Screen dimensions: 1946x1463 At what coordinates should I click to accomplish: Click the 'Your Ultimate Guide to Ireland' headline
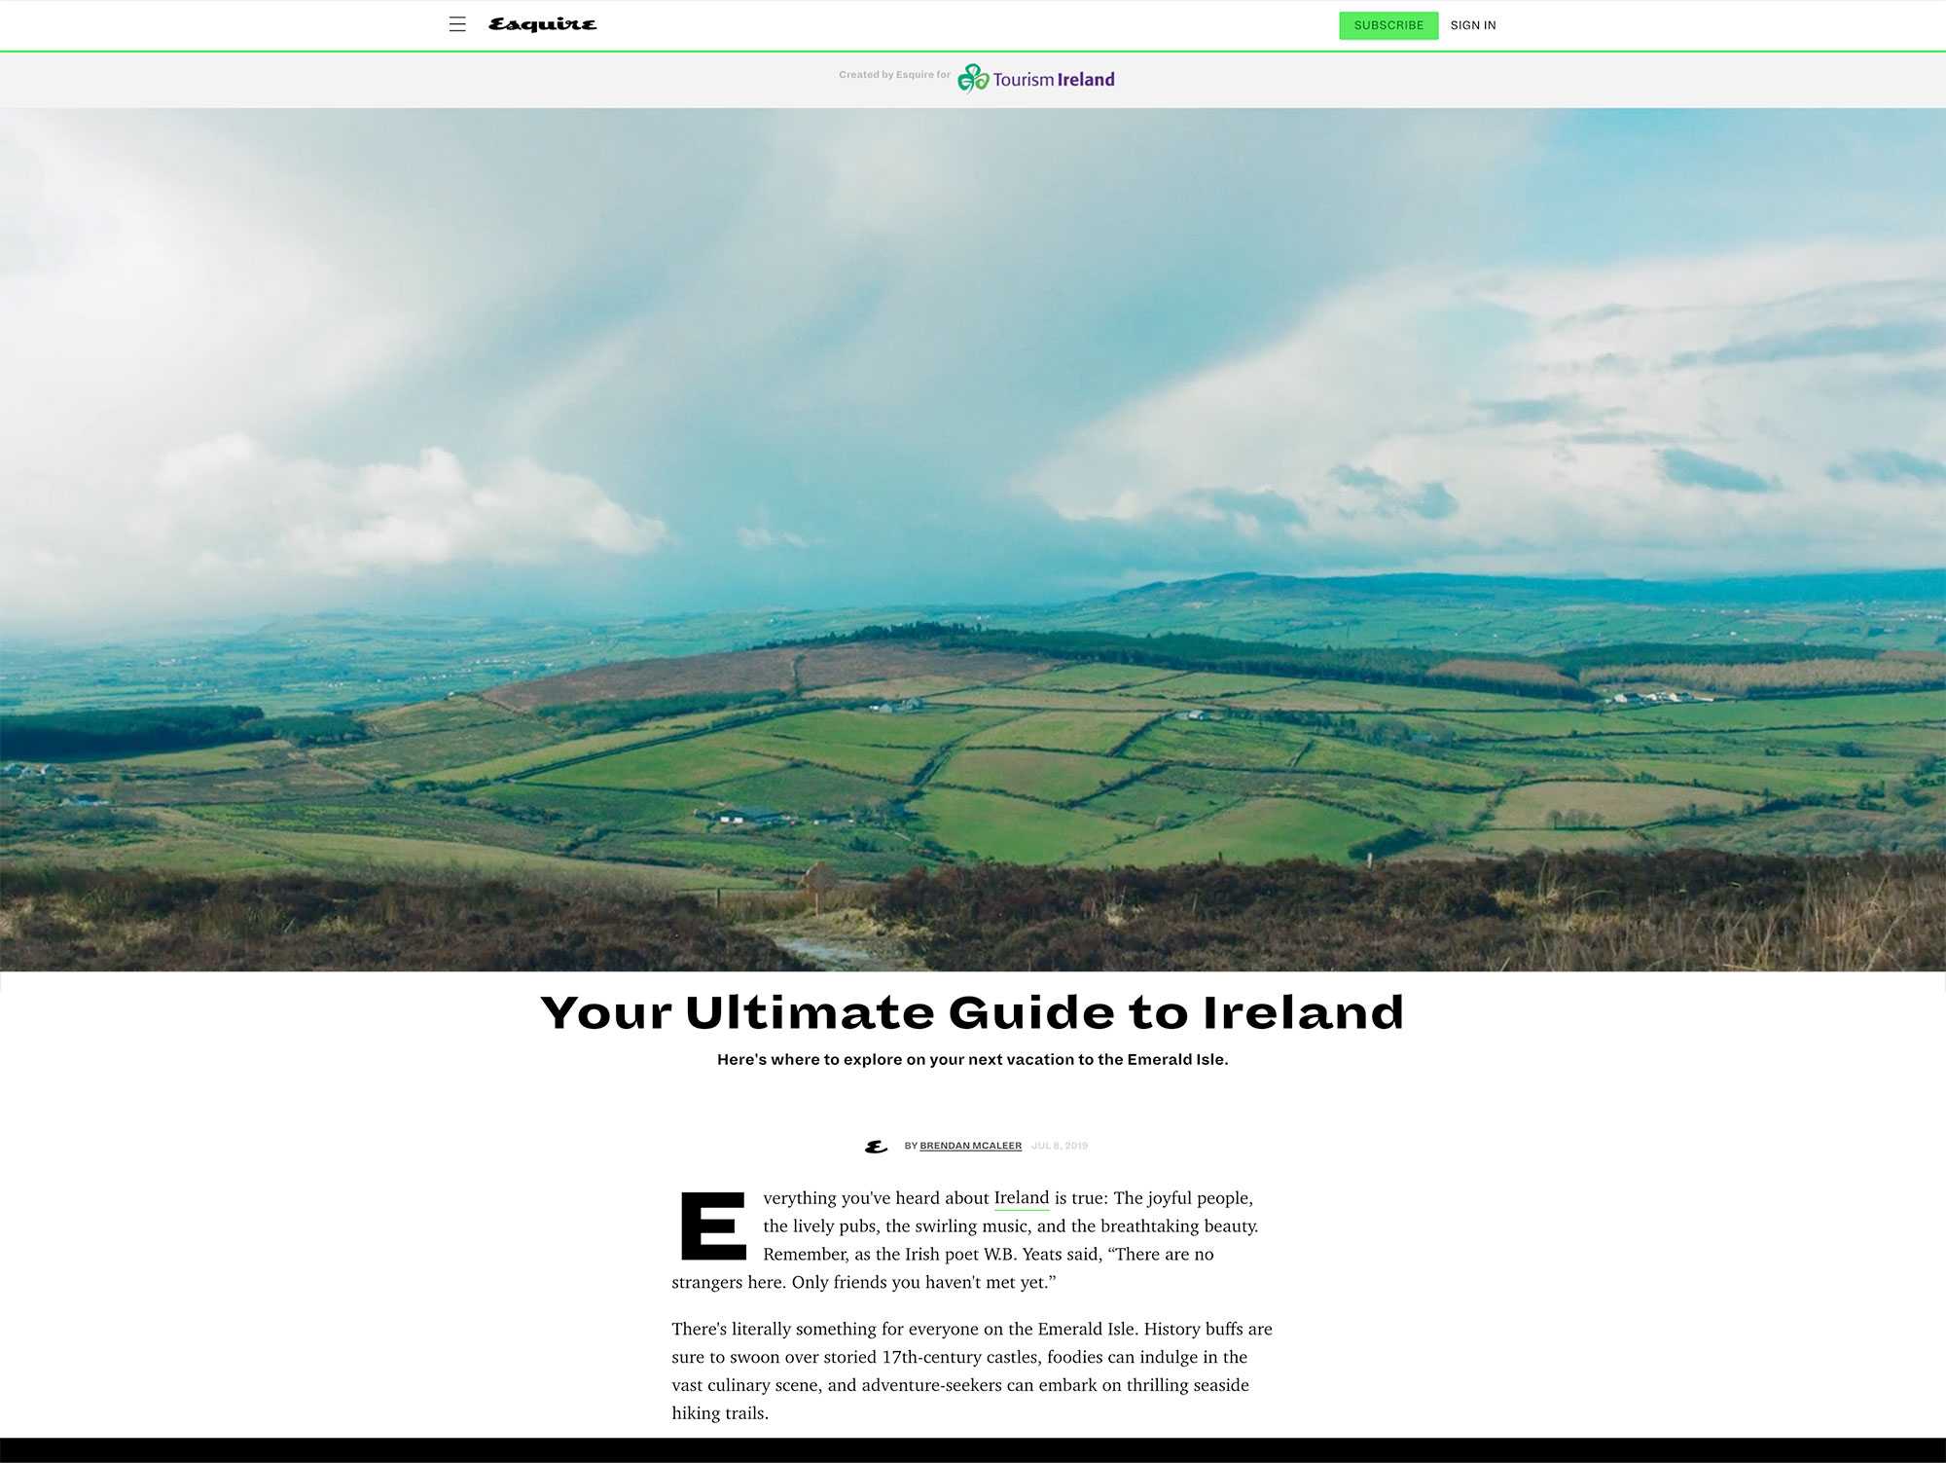972,1012
